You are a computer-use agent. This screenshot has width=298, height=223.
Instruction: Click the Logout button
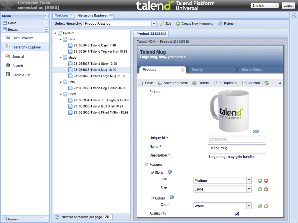[x=288, y=6]
